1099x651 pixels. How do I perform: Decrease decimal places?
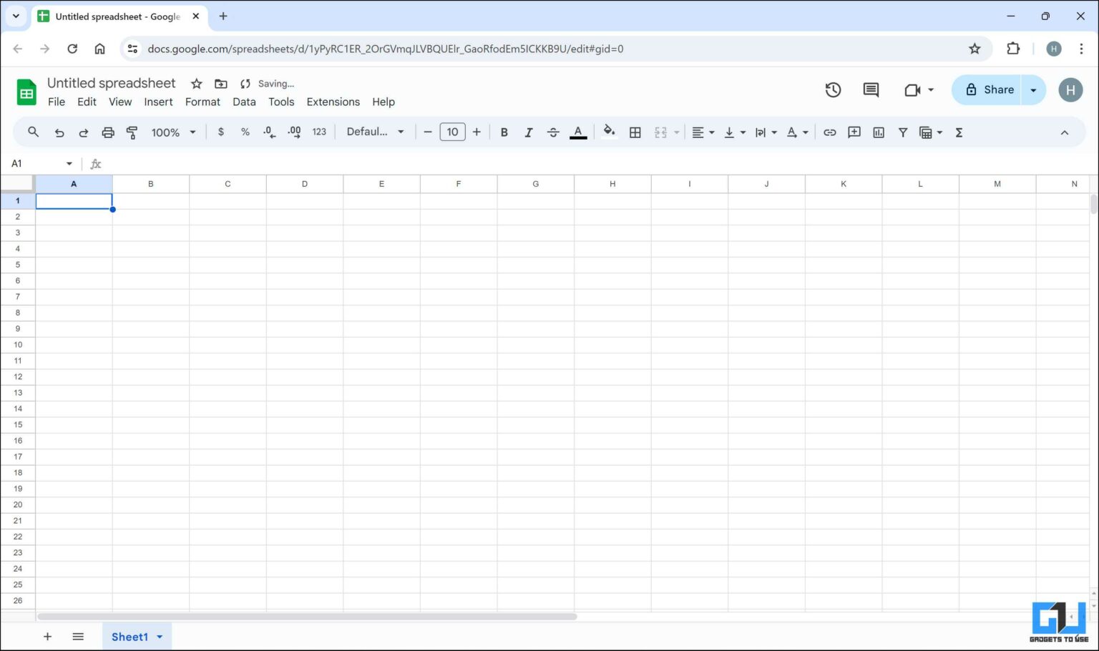(x=268, y=132)
